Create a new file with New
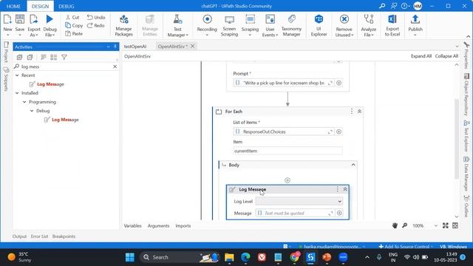 7,25
